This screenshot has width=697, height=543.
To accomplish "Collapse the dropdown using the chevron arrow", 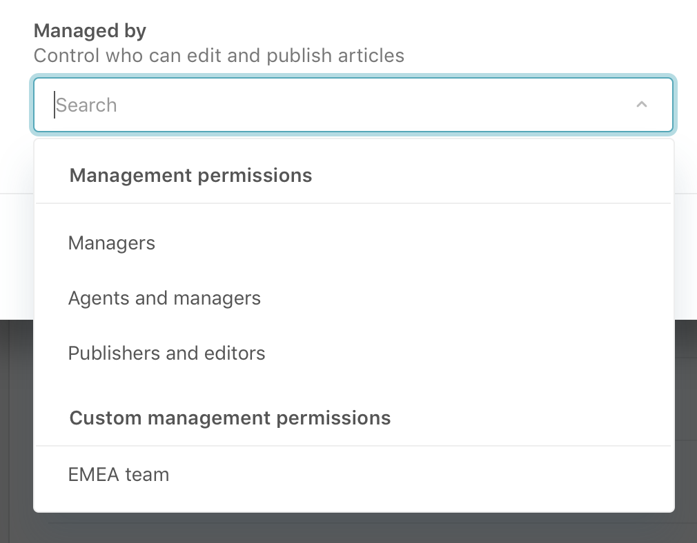I will [x=641, y=105].
